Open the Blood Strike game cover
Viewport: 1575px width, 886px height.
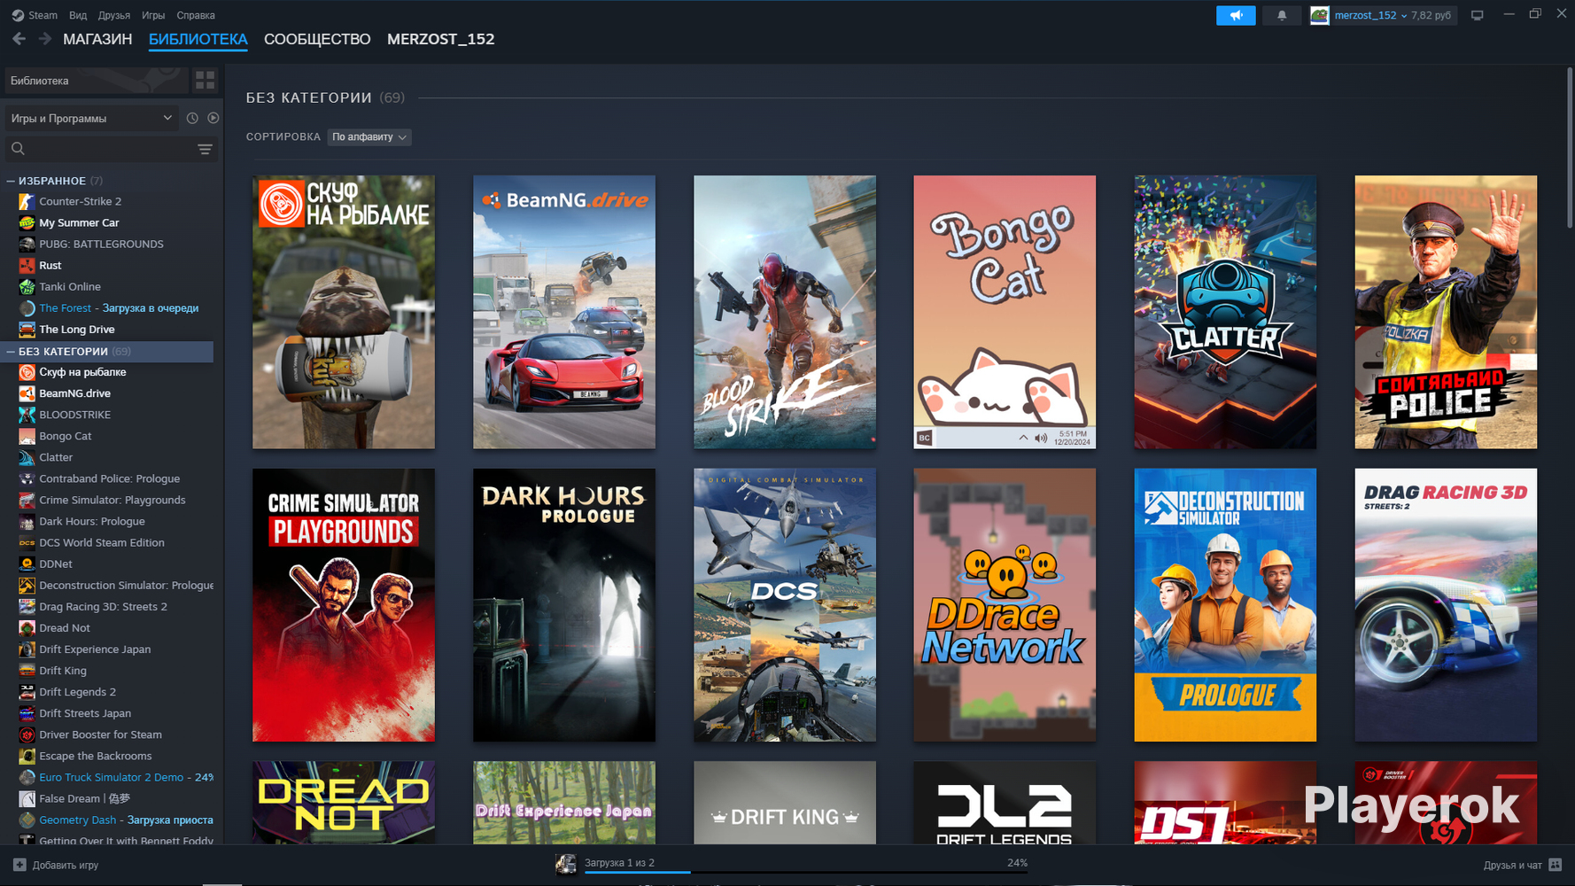coord(785,312)
